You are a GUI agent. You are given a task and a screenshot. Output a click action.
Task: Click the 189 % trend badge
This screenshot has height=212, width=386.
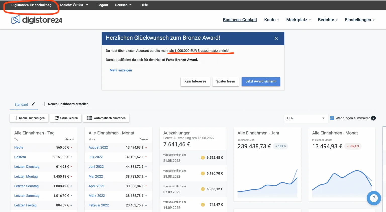[x=281, y=146]
